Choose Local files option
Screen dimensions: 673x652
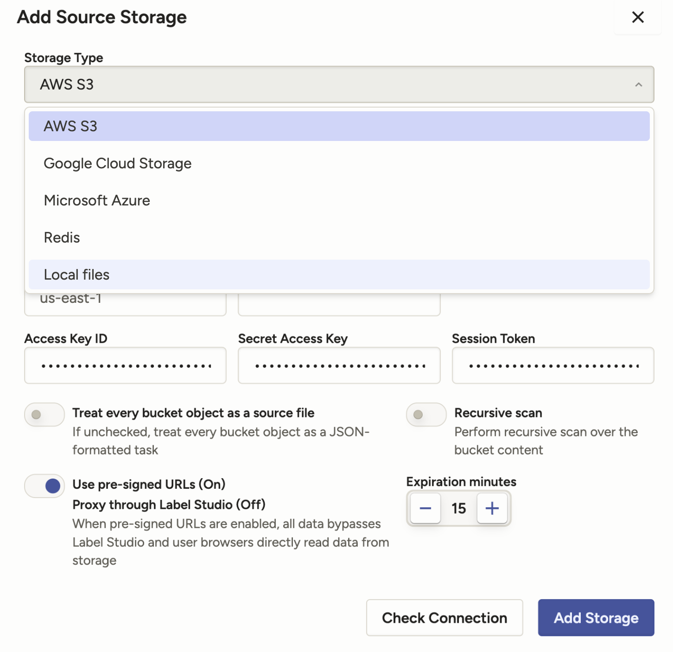click(x=339, y=275)
